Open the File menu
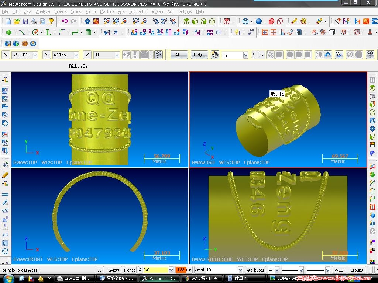 click(x=5, y=11)
